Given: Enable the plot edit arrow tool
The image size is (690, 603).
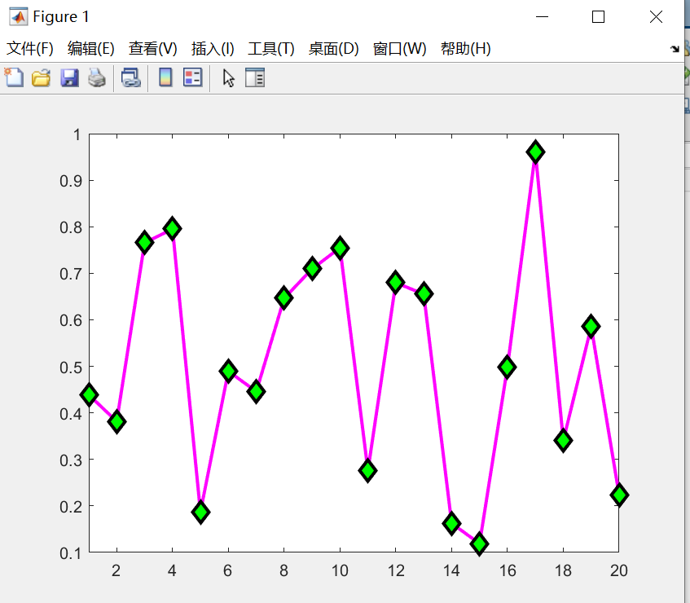Looking at the screenshot, I should coord(227,77).
